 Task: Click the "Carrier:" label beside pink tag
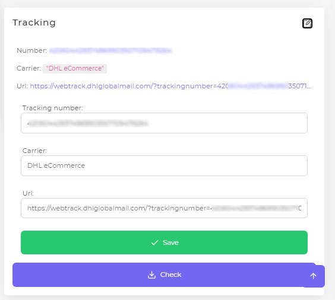pos(29,68)
